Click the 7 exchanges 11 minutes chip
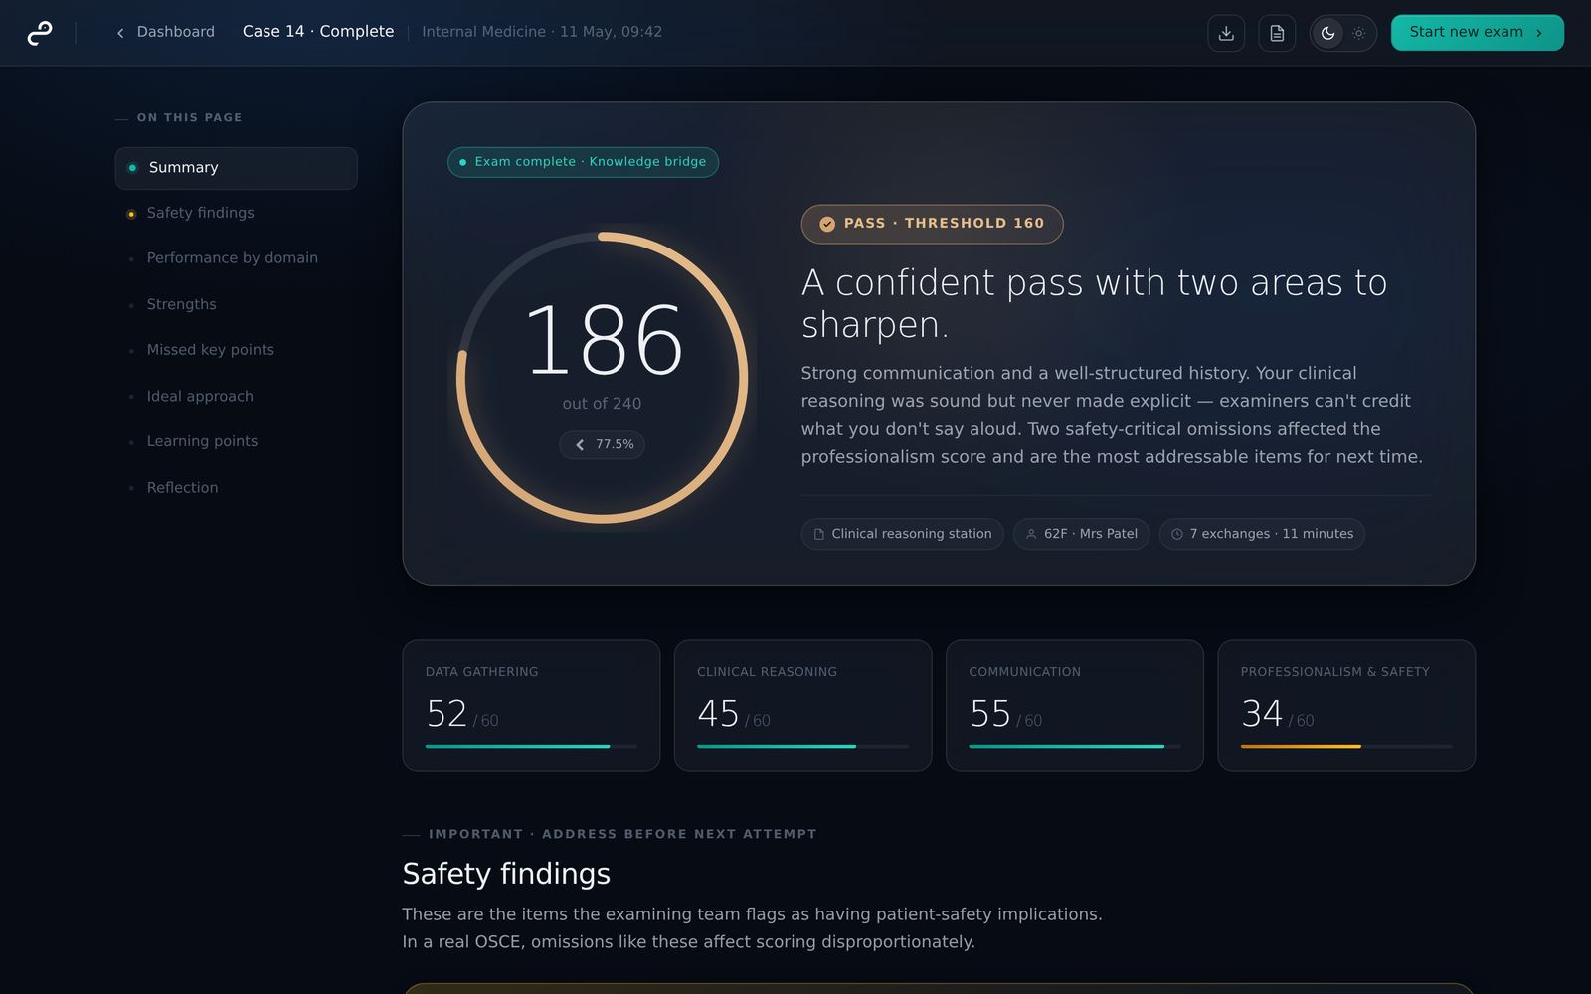The height and width of the screenshot is (994, 1591). (1262, 534)
